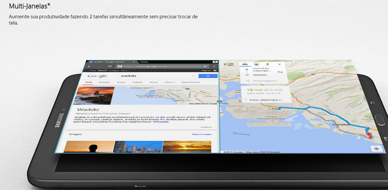Swap start and destination arrows icon
The width and height of the screenshot is (388, 190).
point(280,72)
